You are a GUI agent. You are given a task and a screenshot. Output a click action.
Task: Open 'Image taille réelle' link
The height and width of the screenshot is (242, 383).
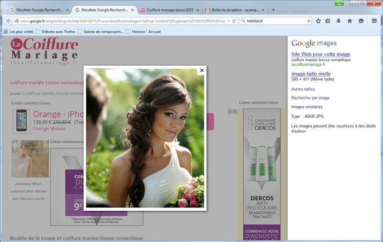[311, 73]
